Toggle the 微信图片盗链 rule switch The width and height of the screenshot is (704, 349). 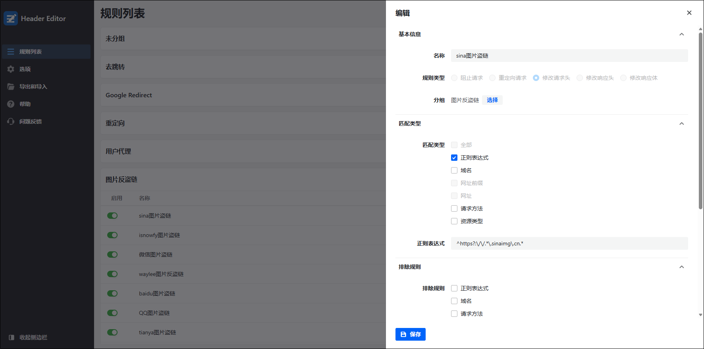pos(112,255)
